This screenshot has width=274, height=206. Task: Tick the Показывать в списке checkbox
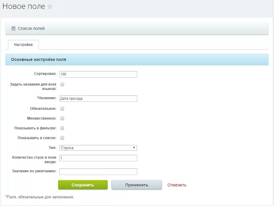[x=62, y=138]
